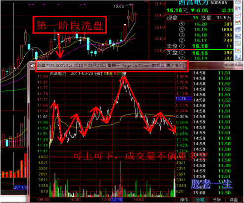Minimize the intraday popup window
244x203 pixels.
coord(229,65)
